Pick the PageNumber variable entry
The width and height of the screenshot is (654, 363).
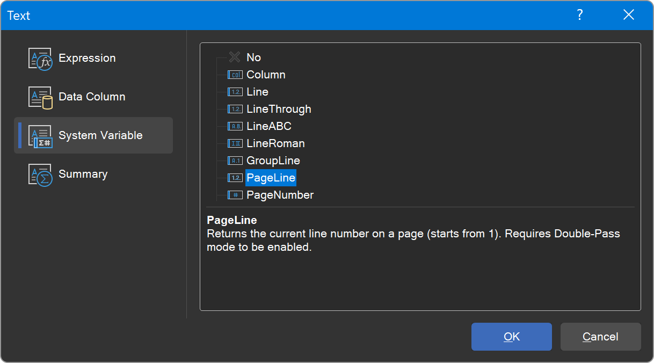(x=280, y=195)
